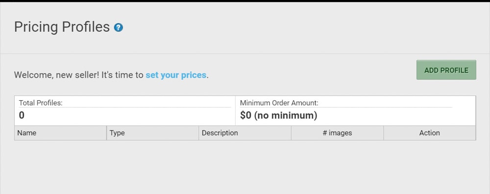Open the help icon beside Pricing Profiles

(x=119, y=27)
